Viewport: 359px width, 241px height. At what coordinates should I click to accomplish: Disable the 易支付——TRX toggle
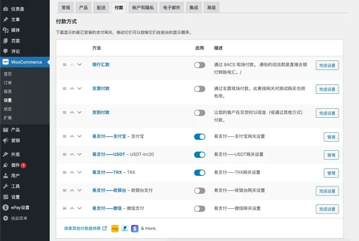click(200, 173)
